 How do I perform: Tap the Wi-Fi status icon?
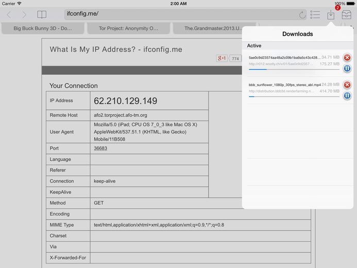point(20,4)
